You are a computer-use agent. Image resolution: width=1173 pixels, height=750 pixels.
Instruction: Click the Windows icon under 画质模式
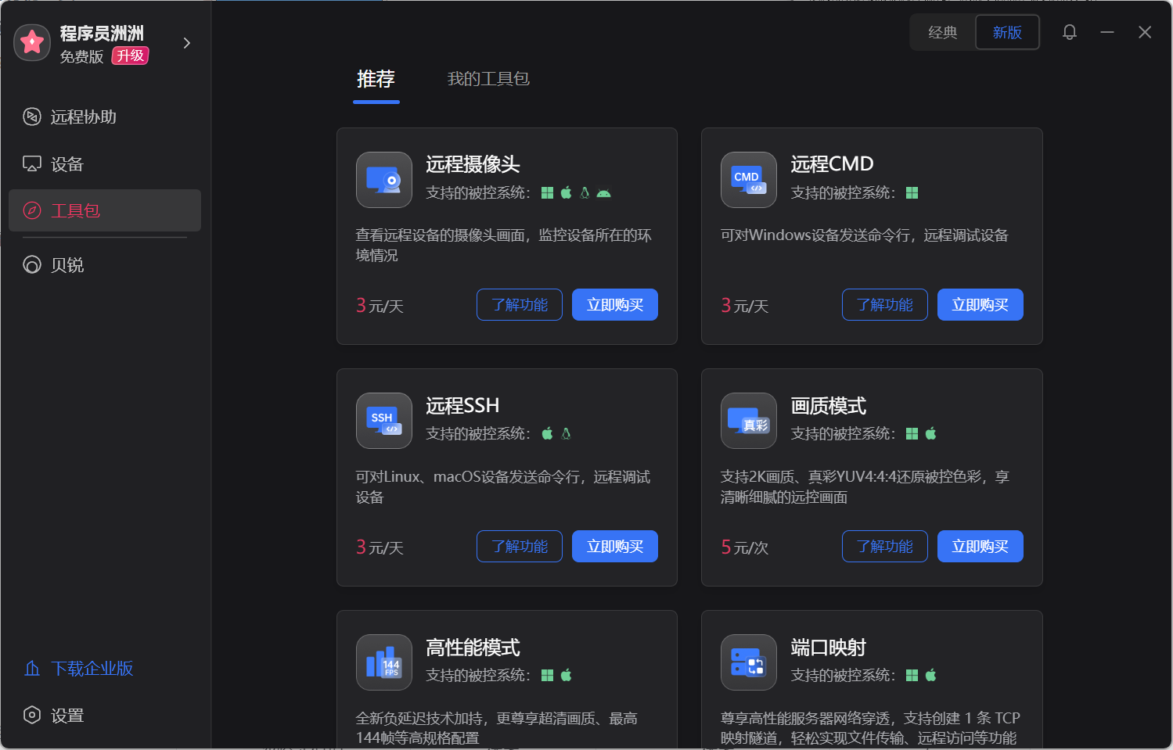pyautogui.click(x=912, y=433)
